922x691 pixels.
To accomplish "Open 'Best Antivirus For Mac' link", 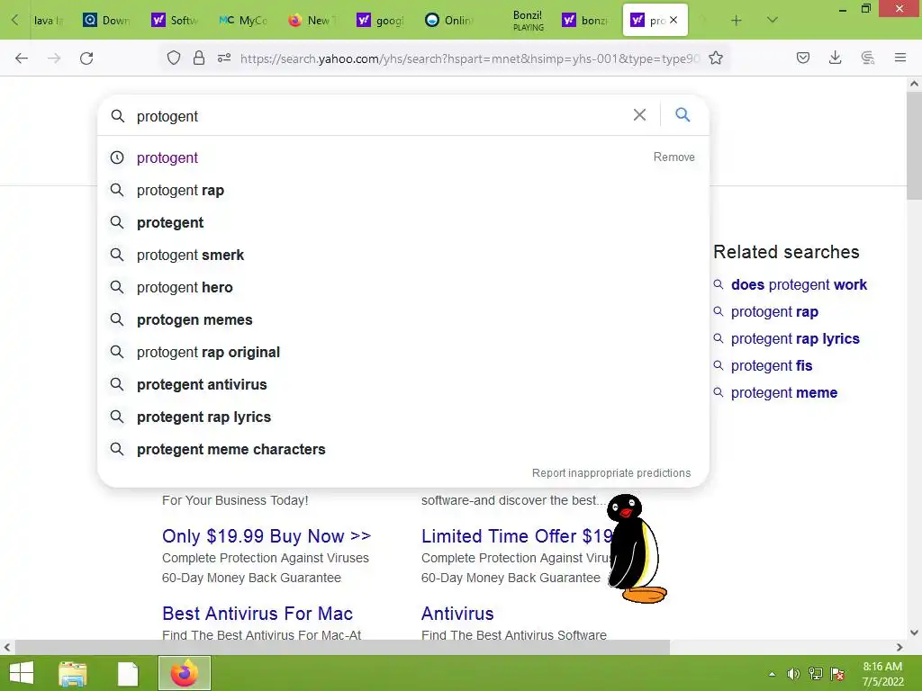I will pos(258,614).
